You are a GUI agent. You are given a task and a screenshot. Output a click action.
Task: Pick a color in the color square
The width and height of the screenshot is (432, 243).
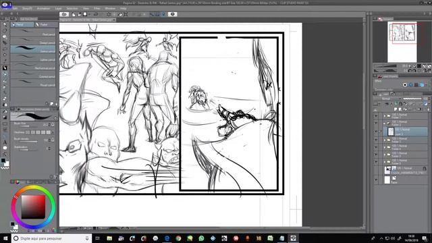click(x=33, y=207)
